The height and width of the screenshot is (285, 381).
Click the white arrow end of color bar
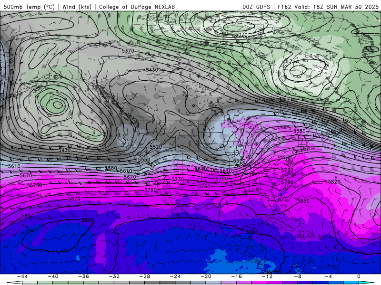(15, 283)
